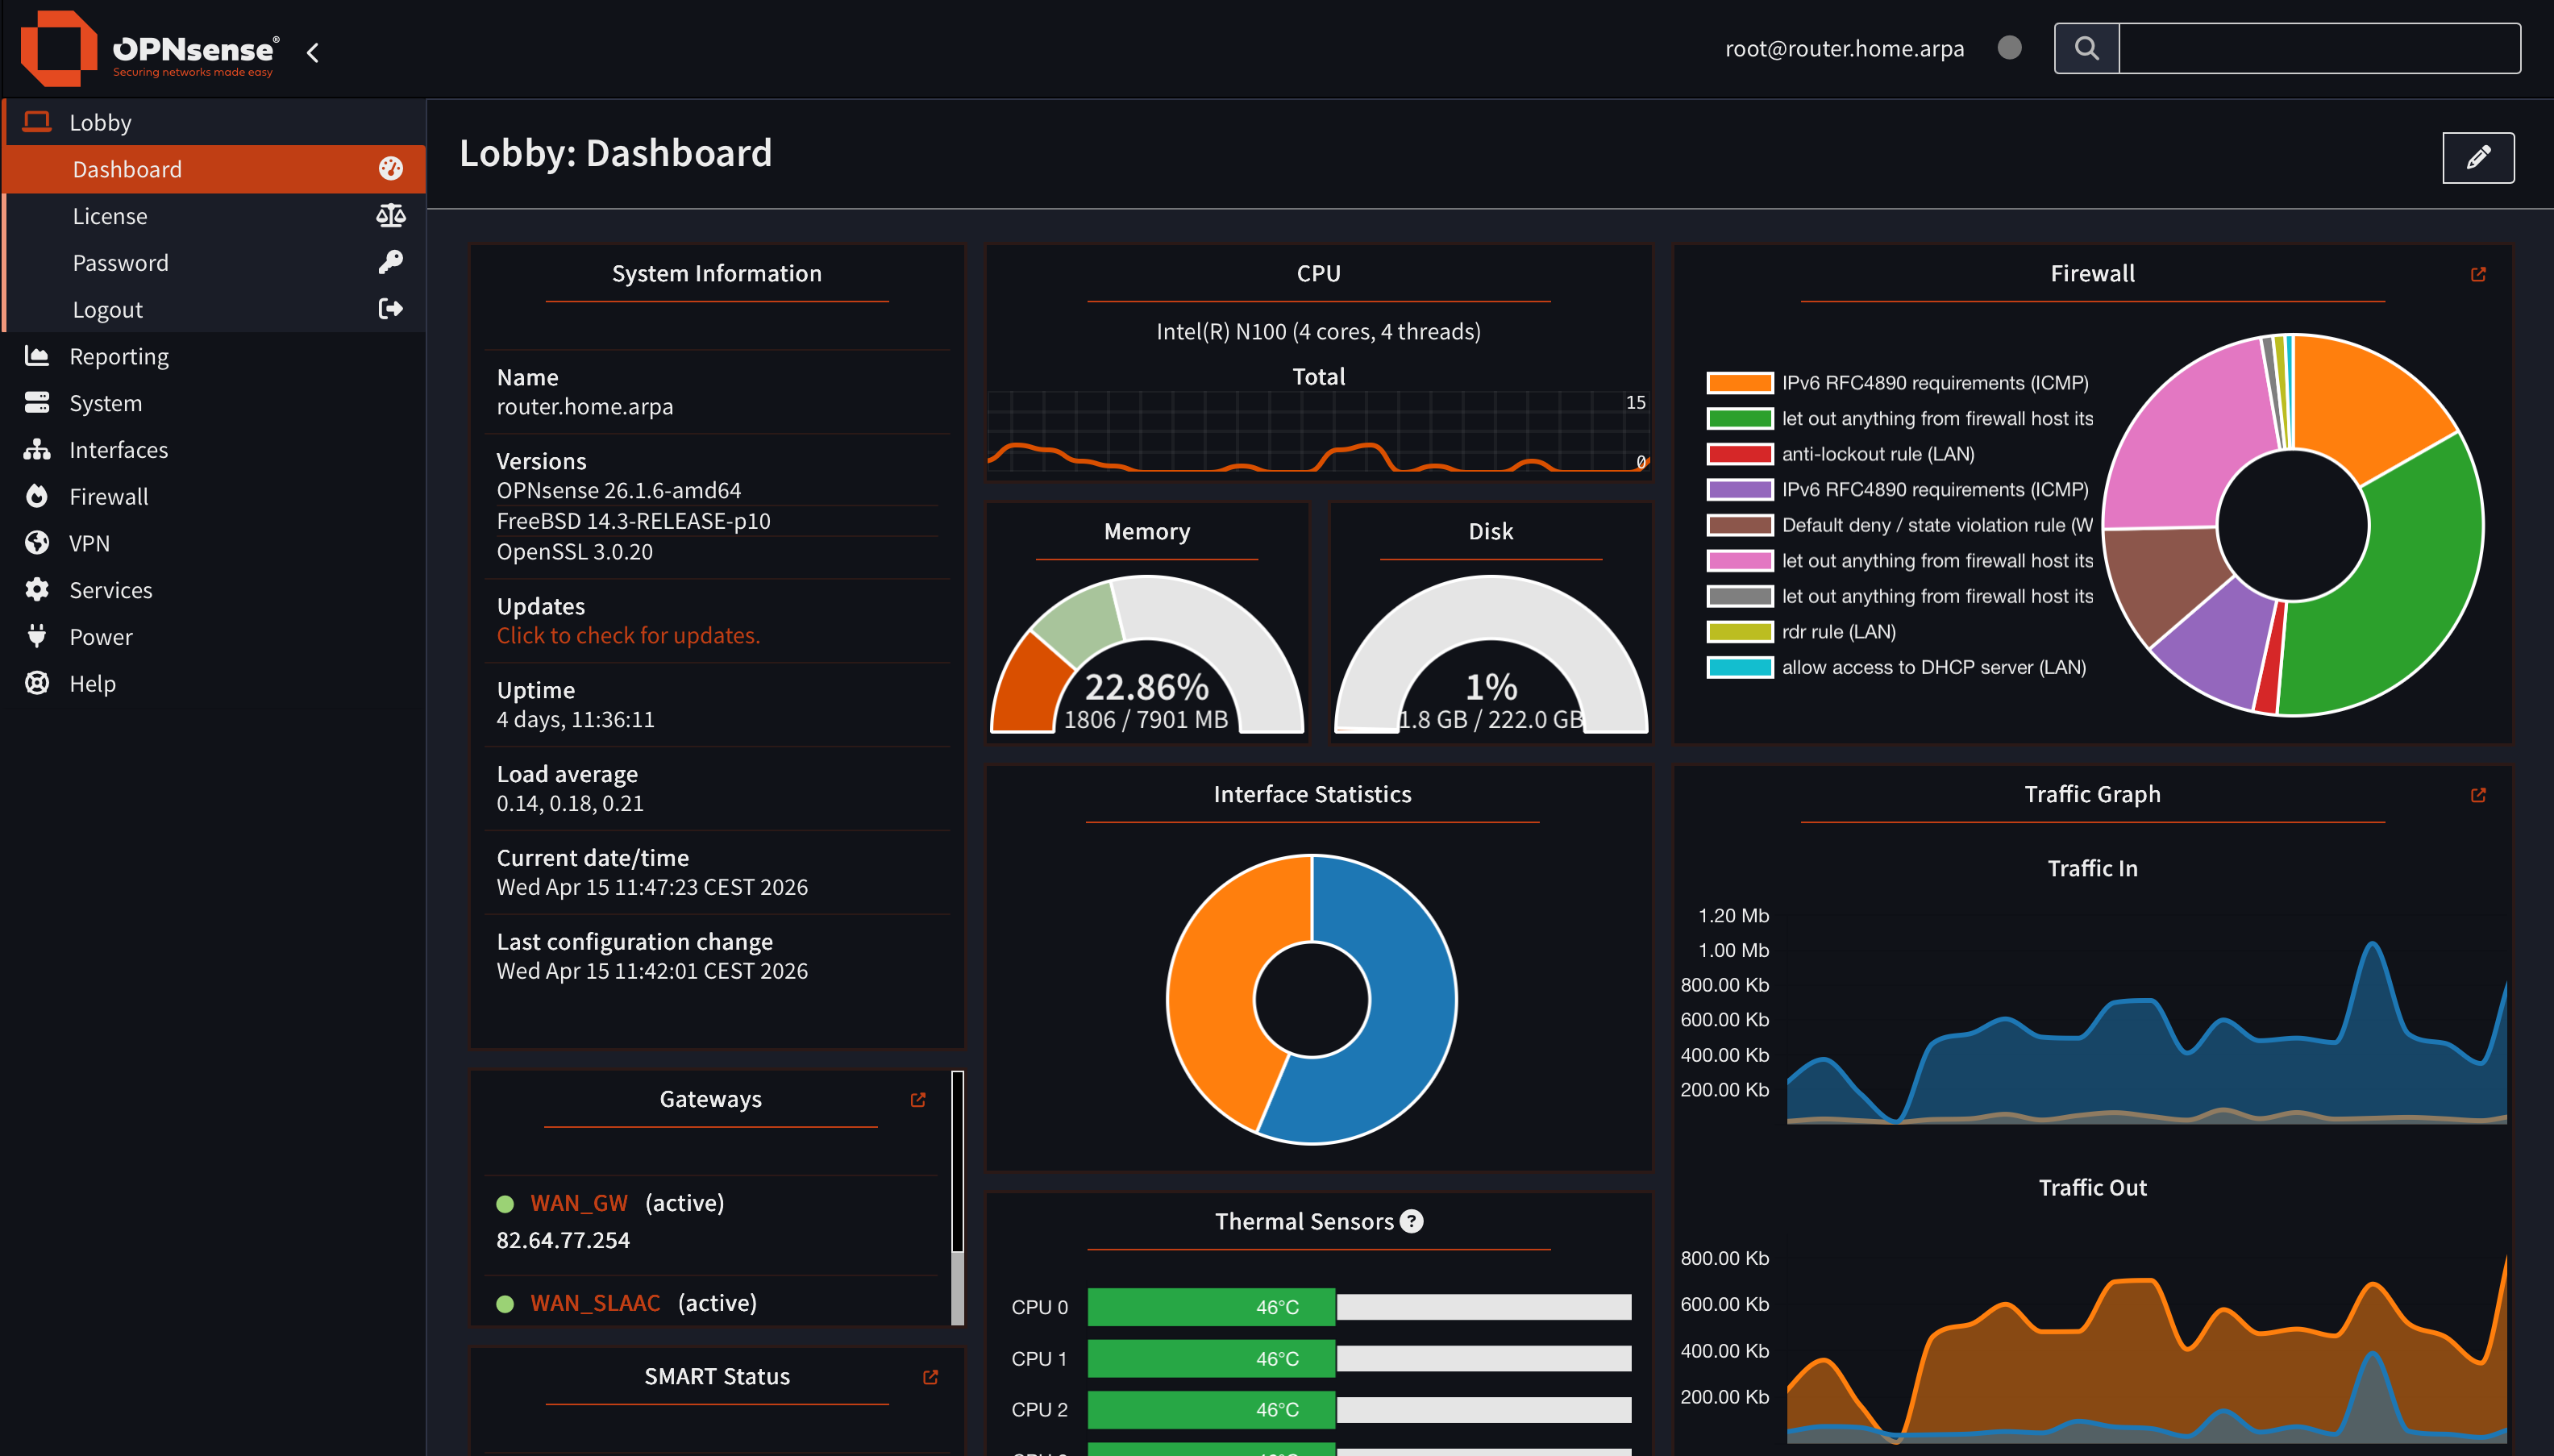2554x1456 pixels.
Task: Expand the Reporting menu section
Action: pos(119,356)
